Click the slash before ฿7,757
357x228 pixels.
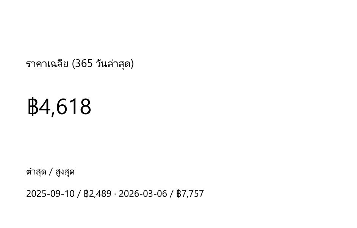pyautogui.click(x=171, y=194)
